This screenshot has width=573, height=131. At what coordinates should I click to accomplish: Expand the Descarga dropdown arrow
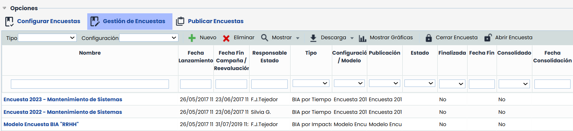(x=352, y=38)
